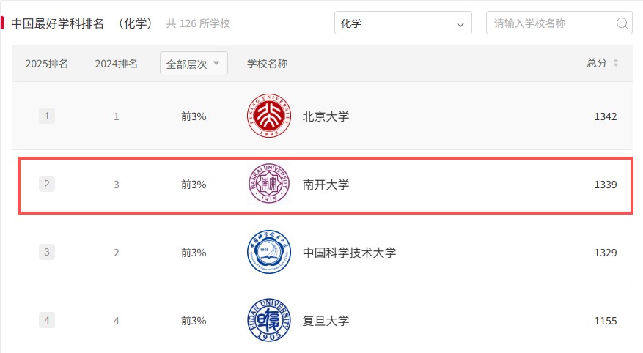Click the rank 4 badge

pyautogui.click(x=47, y=320)
